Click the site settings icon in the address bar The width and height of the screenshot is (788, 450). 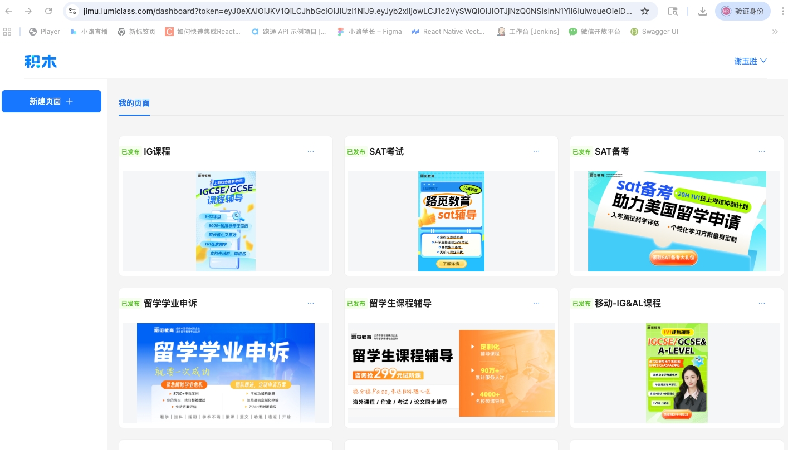coord(73,10)
